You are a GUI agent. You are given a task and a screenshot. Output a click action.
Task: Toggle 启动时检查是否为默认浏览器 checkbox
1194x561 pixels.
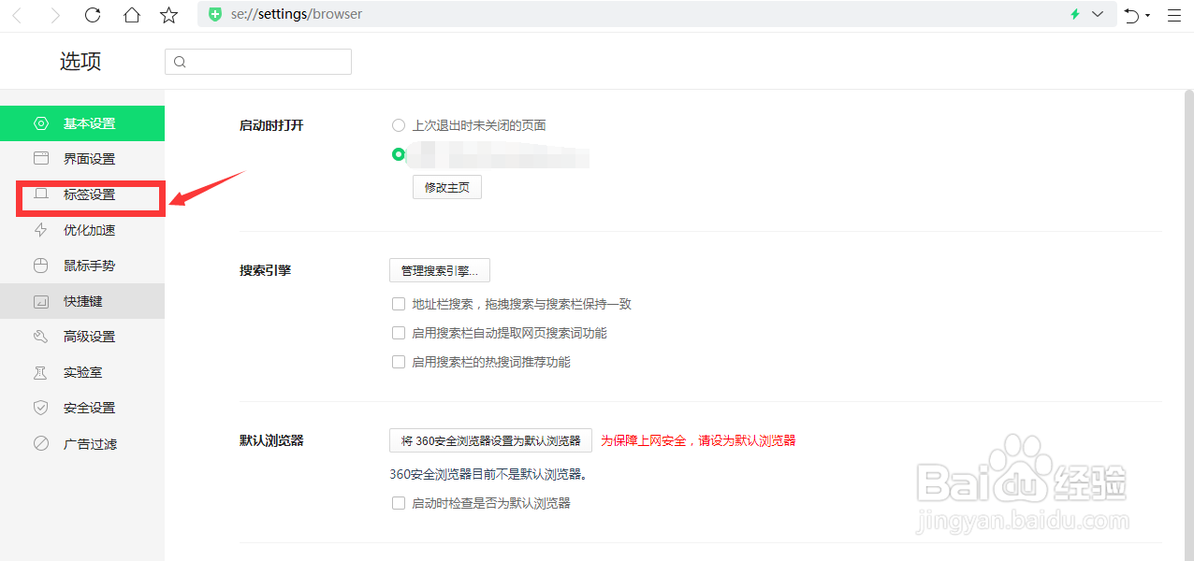click(x=399, y=503)
